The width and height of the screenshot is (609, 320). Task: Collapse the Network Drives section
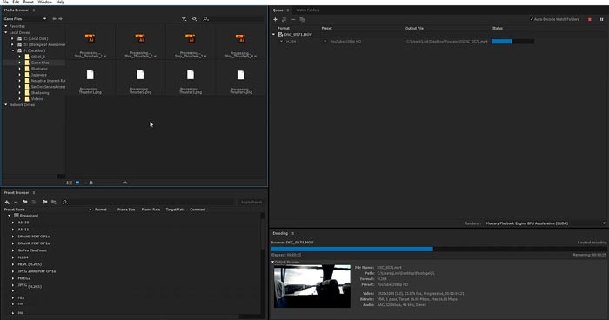pyautogui.click(x=6, y=105)
